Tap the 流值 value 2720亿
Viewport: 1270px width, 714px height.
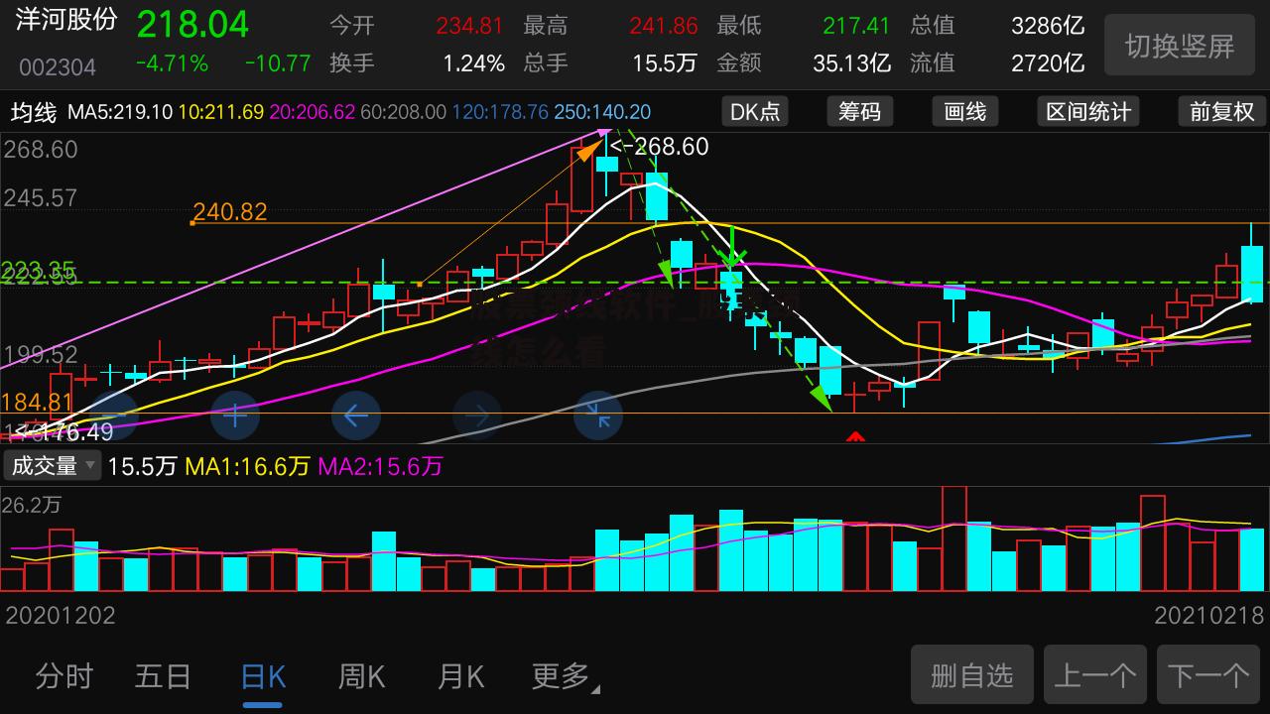[1048, 64]
